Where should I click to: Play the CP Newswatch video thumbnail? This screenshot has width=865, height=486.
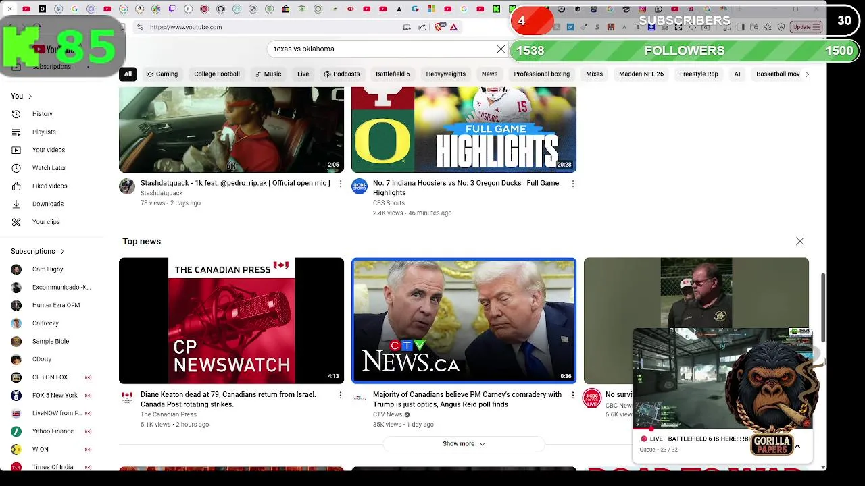click(231, 321)
